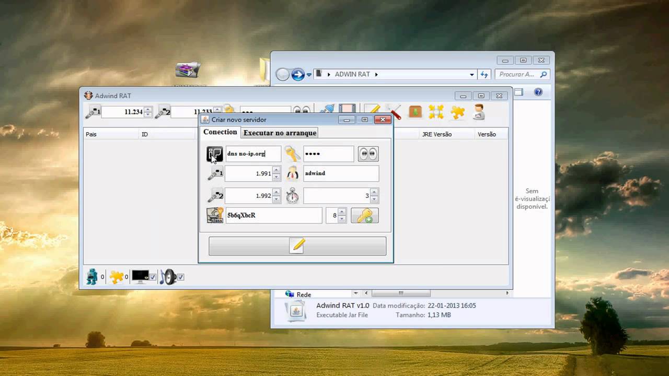This screenshot has width=669, height=376.
Task: Open the Executar no arranque tab
Action: [x=280, y=133]
